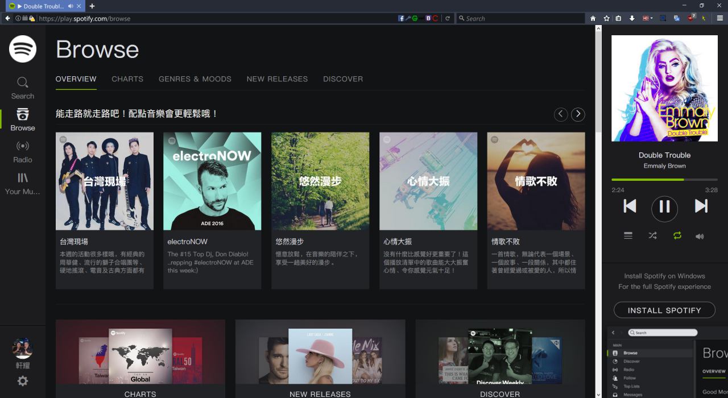
Task: Close the Double Trouble browser tab
Action: (79, 6)
